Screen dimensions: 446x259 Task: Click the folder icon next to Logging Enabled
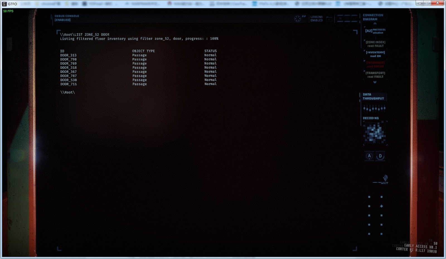click(x=329, y=19)
